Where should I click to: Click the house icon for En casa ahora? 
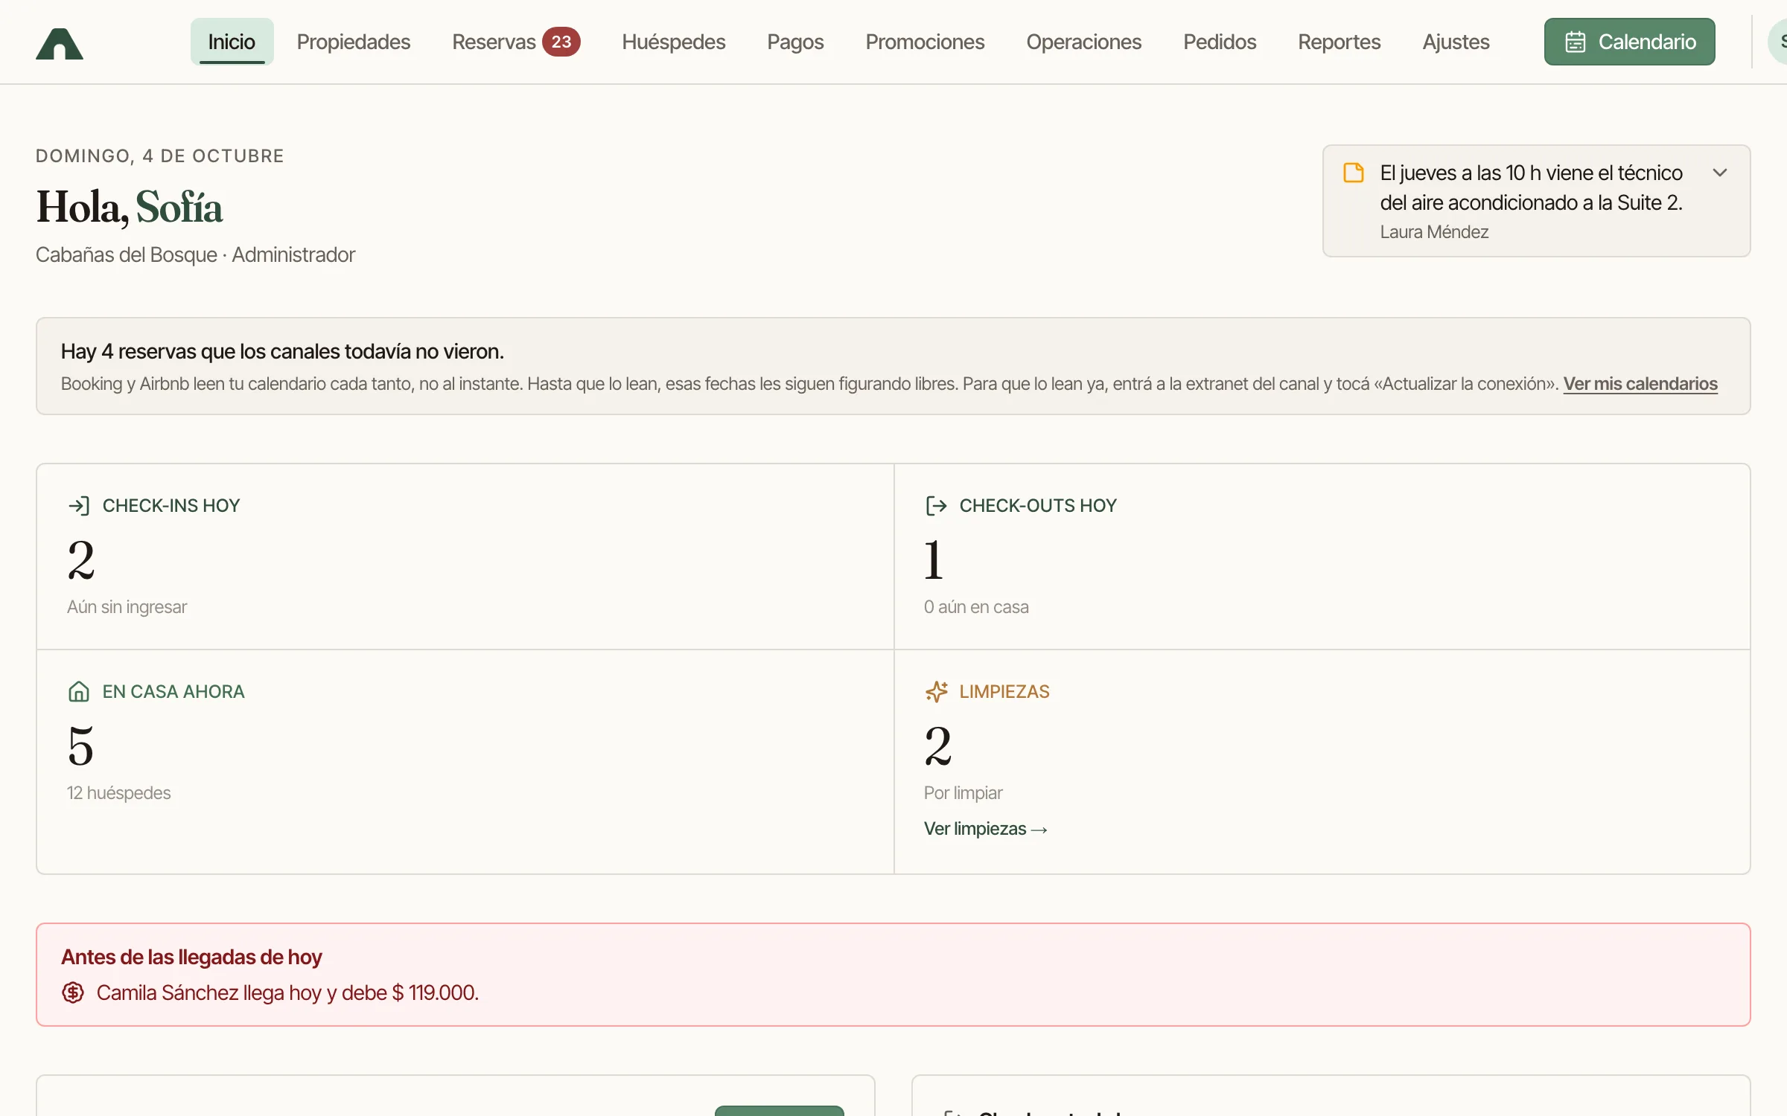[x=79, y=692]
